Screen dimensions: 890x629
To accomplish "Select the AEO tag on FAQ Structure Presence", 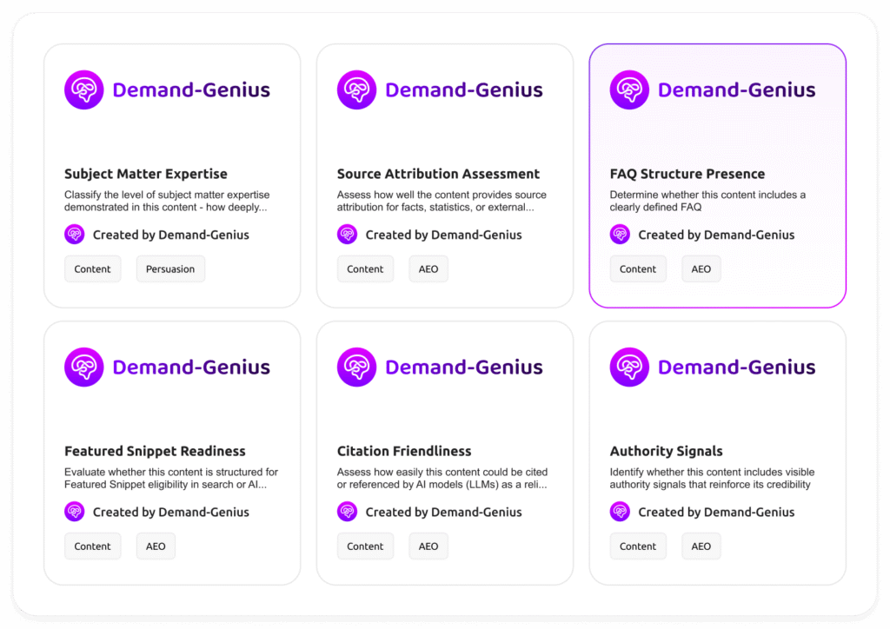I will click(x=701, y=269).
